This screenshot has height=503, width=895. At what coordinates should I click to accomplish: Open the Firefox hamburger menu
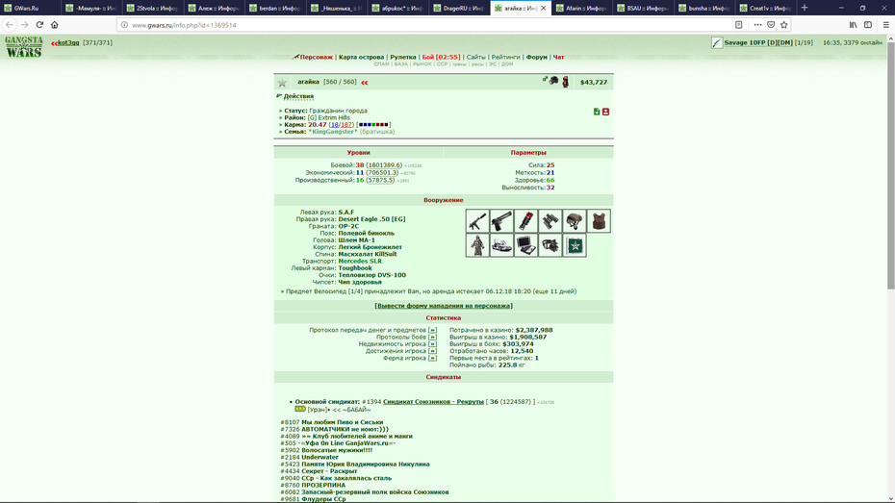885,24
